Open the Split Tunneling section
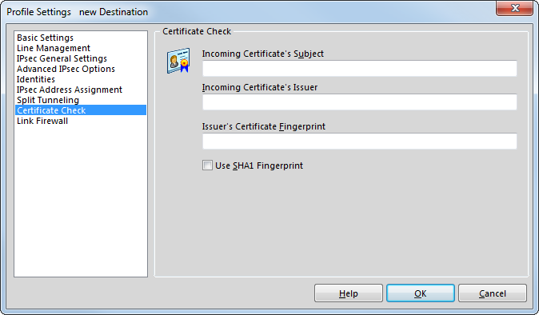 coord(48,100)
